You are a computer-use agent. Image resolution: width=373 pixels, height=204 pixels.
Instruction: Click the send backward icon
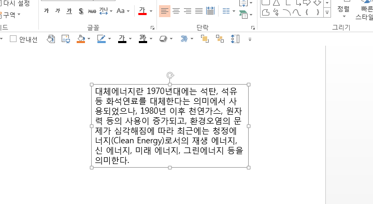click(x=220, y=39)
